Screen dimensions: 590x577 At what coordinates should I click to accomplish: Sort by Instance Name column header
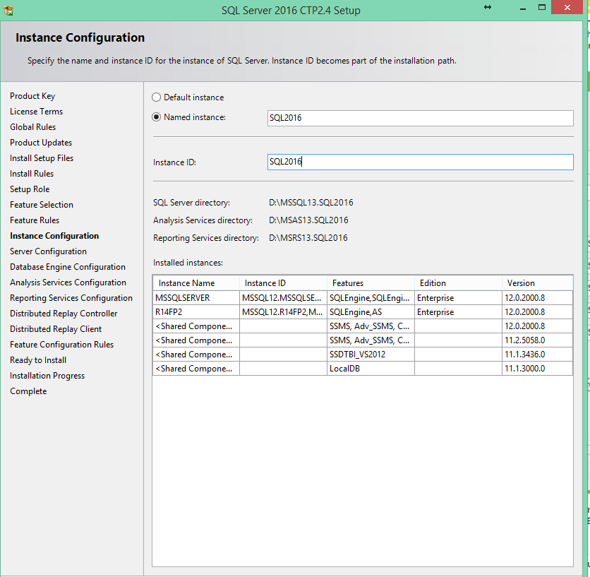(196, 283)
